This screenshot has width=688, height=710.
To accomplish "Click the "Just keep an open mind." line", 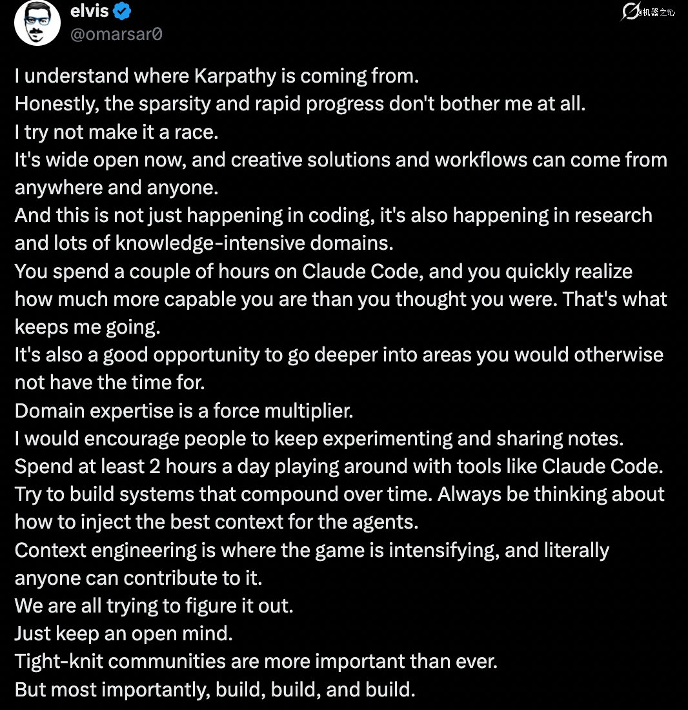I will coord(123,633).
